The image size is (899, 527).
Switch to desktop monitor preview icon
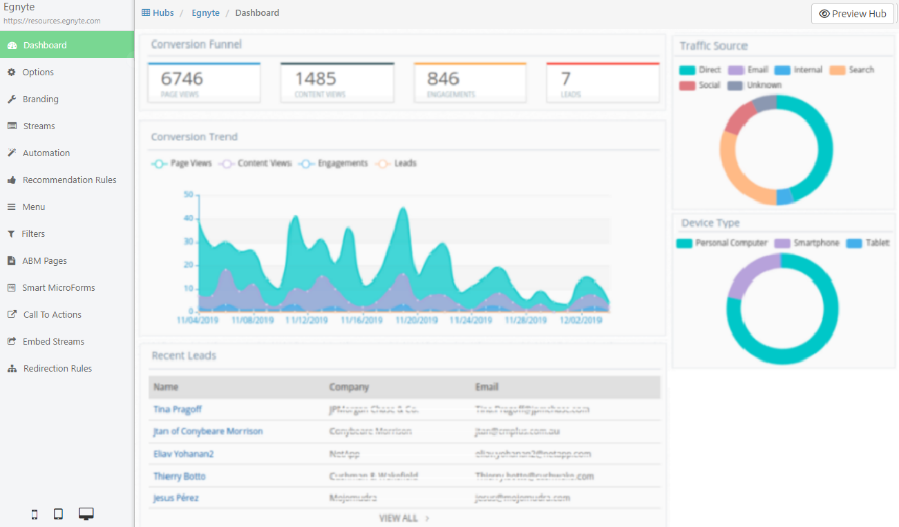[86, 514]
